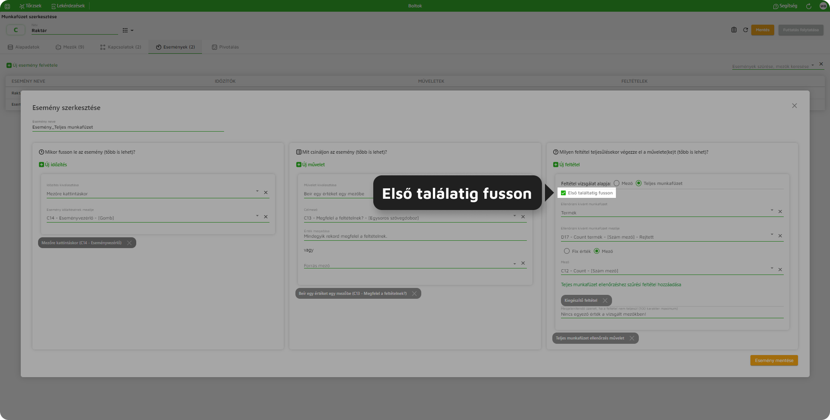Clear the C12 Count field

781,270
